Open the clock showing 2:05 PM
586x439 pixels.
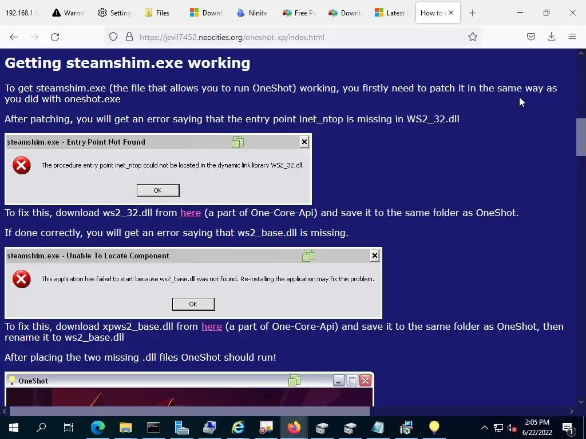pyautogui.click(x=537, y=428)
